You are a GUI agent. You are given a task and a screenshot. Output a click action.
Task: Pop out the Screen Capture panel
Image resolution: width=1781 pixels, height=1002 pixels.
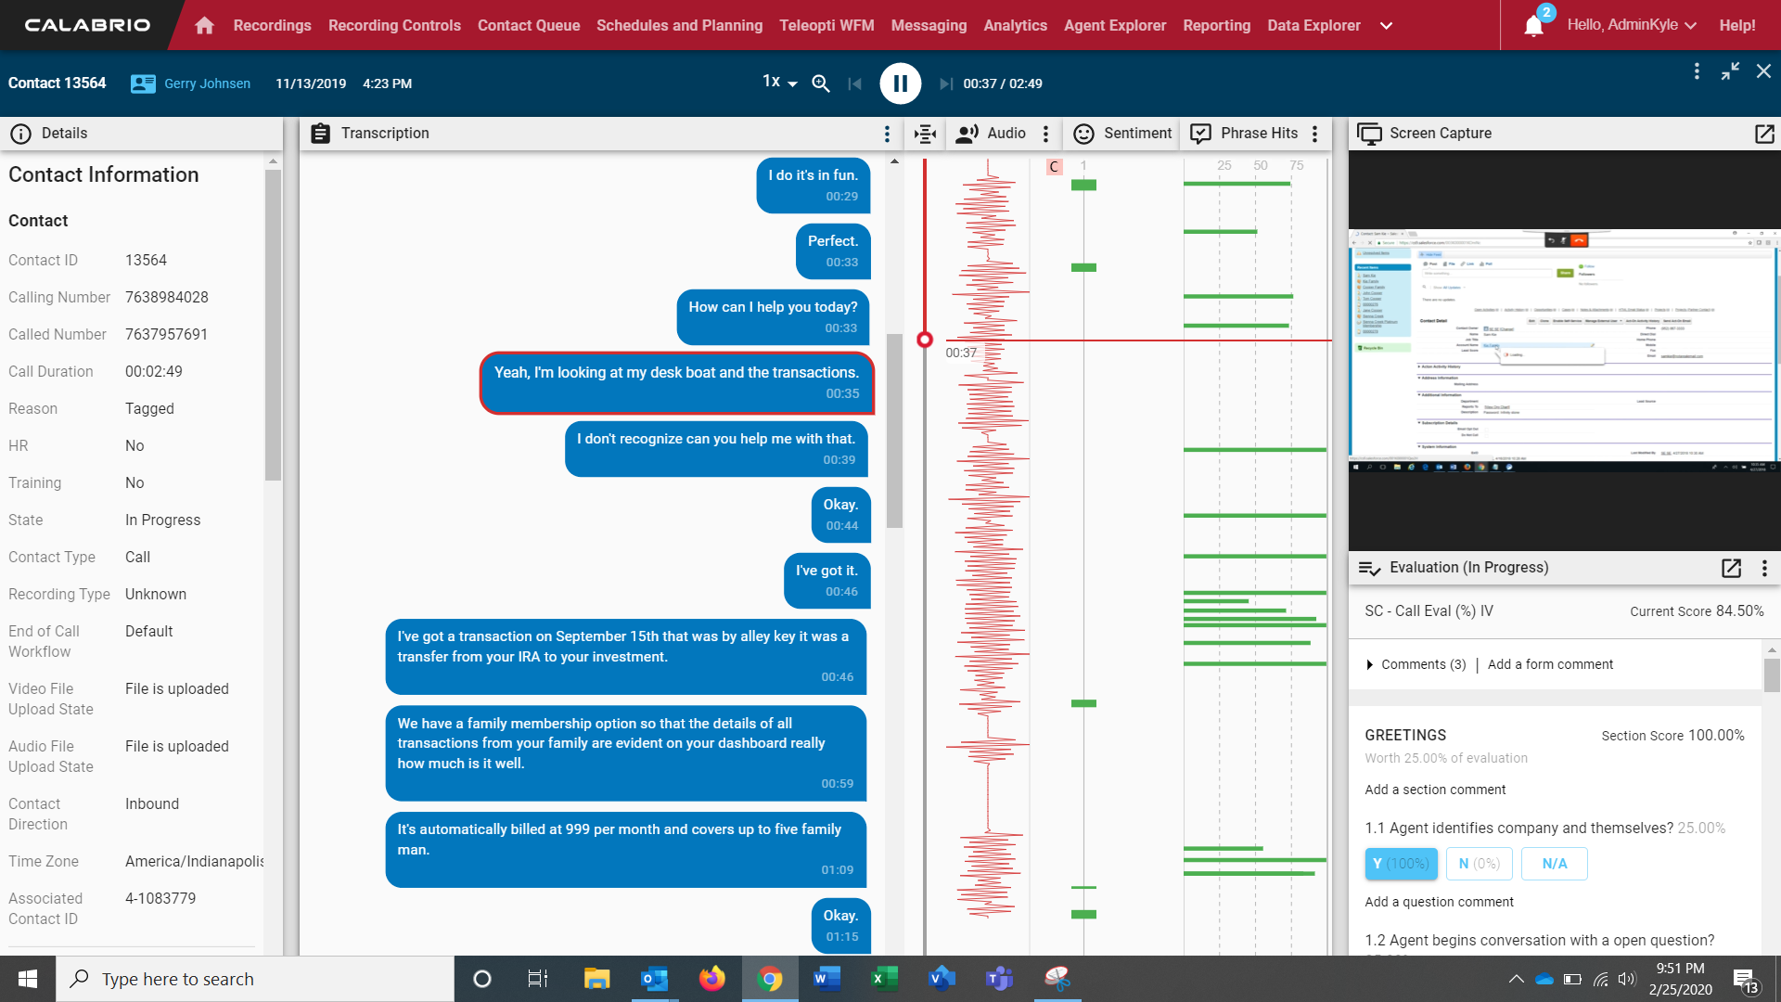pos(1764,134)
